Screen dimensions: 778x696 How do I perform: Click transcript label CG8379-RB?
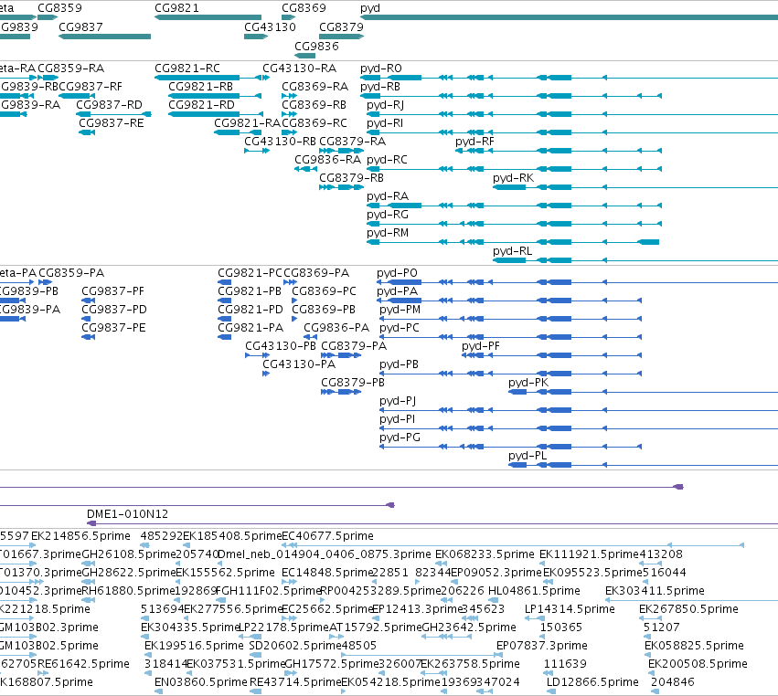coord(351,177)
